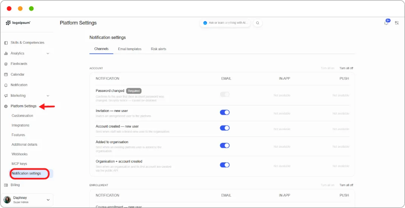Open Flashcards page from sidebar
The height and width of the screenshot is (208, 405).
tap(19, 64)
